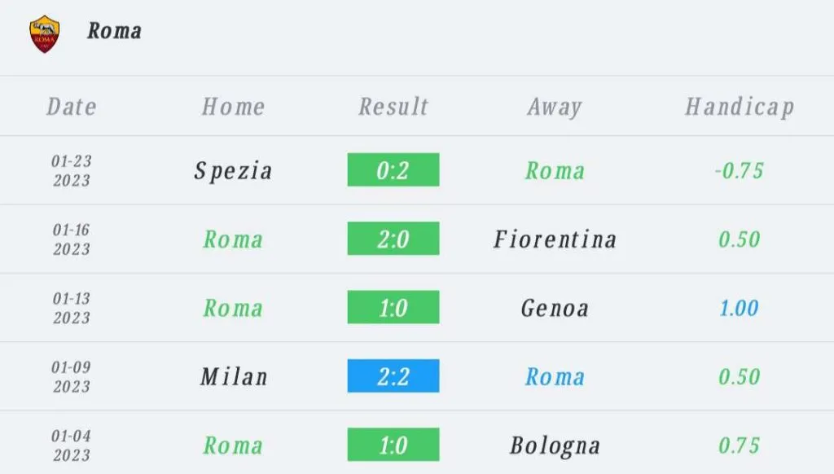Sort by the Date column header

tap(72, 107)
